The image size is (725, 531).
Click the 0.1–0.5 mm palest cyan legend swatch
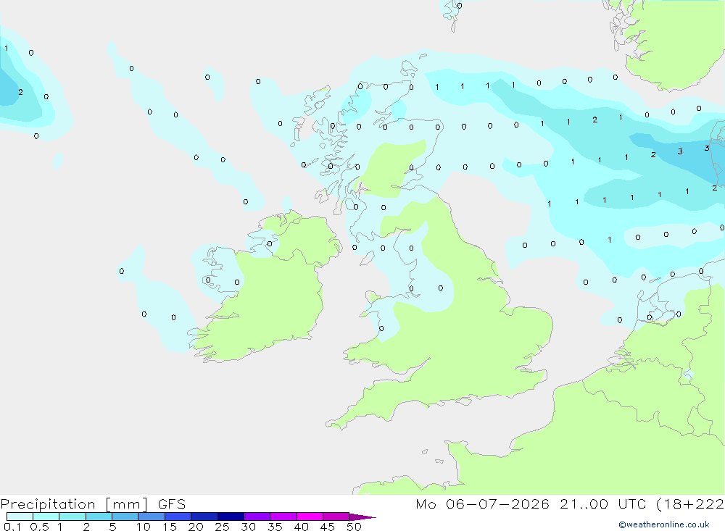20,517
